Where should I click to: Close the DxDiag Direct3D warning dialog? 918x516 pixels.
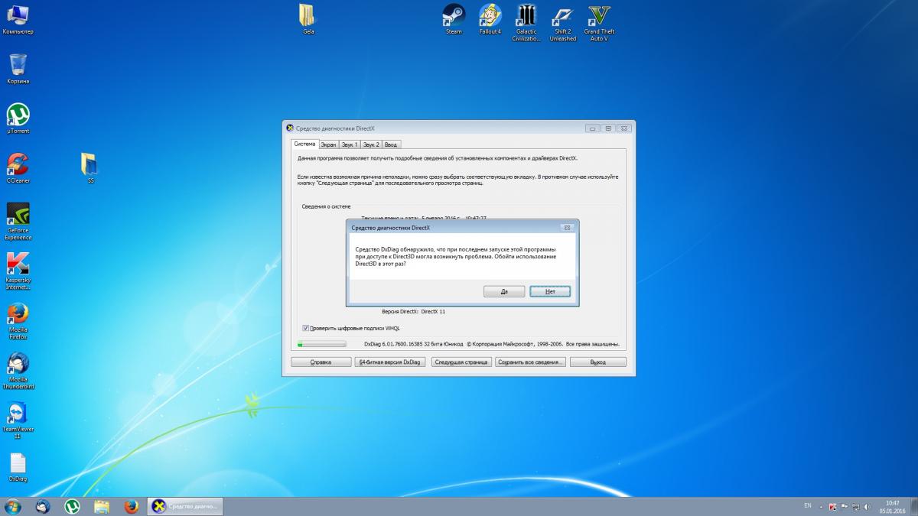click(x=566, y=227)
